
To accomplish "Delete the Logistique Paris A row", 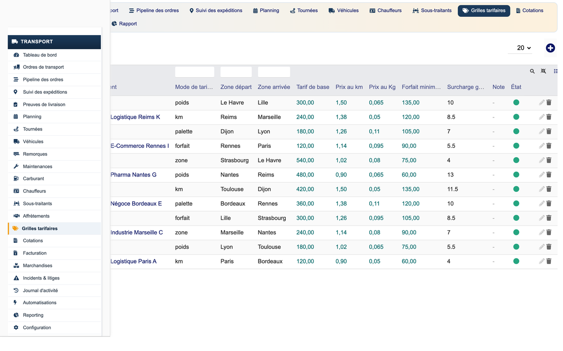I will coord(549,261).
